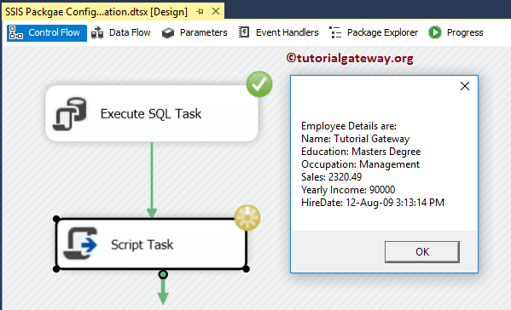Image resolution: width=511 pixels, height=310 pixels.
Task: Pin the dtsx design document tab
Action: click(200, 12)
